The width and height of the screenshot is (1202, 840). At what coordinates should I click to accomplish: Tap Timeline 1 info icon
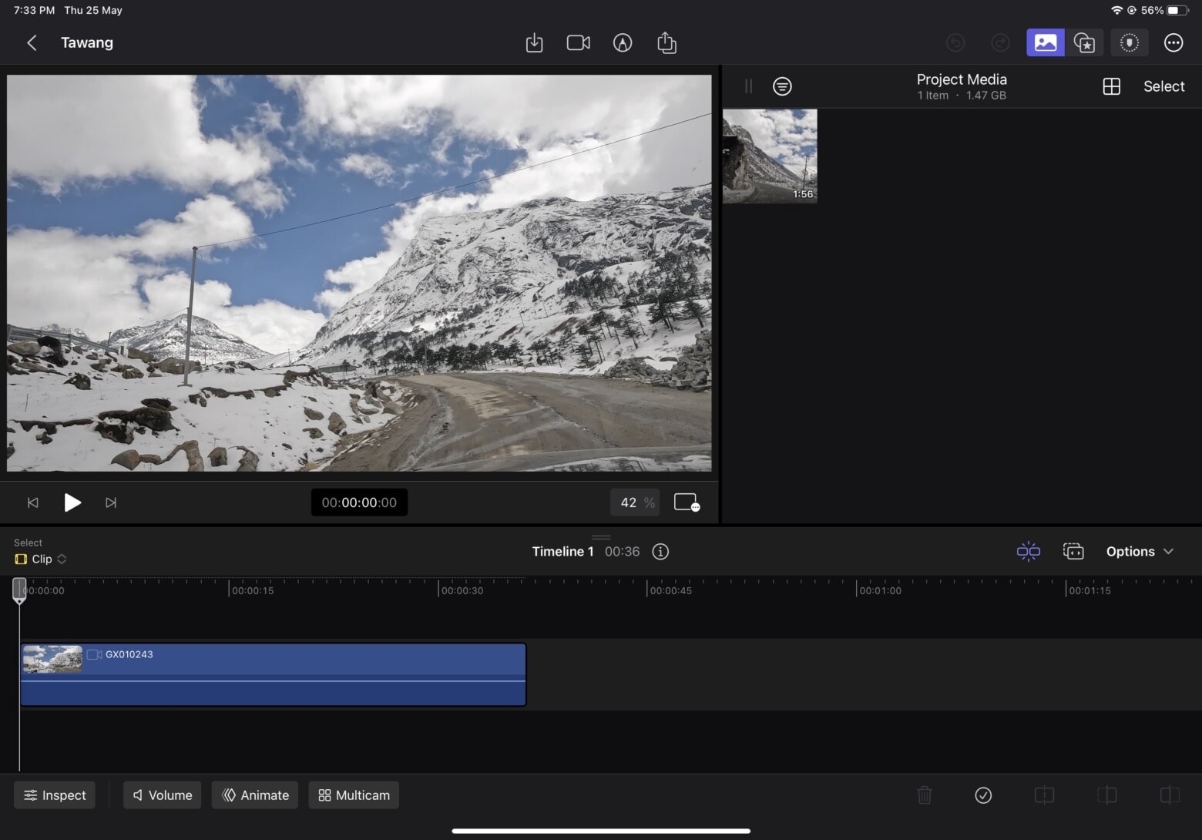pyautogui.click(x=660, y=551)
